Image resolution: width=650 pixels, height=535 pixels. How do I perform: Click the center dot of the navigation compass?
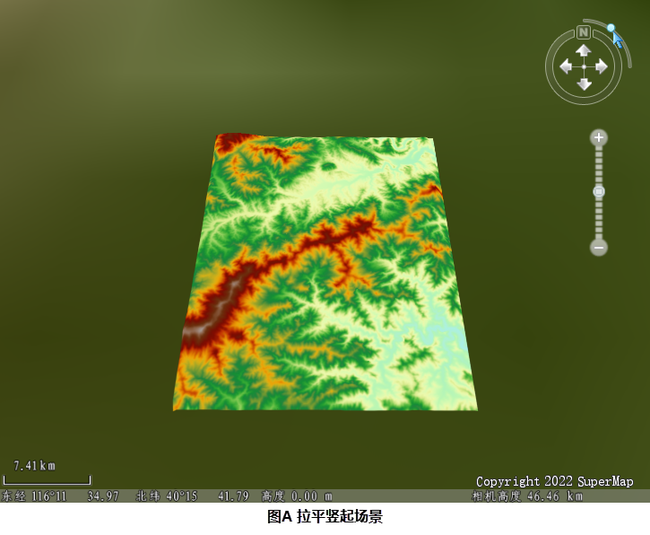pos(584,66)
